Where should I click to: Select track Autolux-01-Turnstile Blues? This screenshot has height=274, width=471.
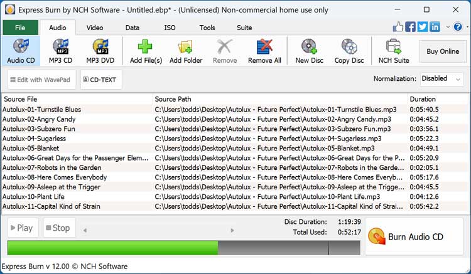click(x=41, y=110)
